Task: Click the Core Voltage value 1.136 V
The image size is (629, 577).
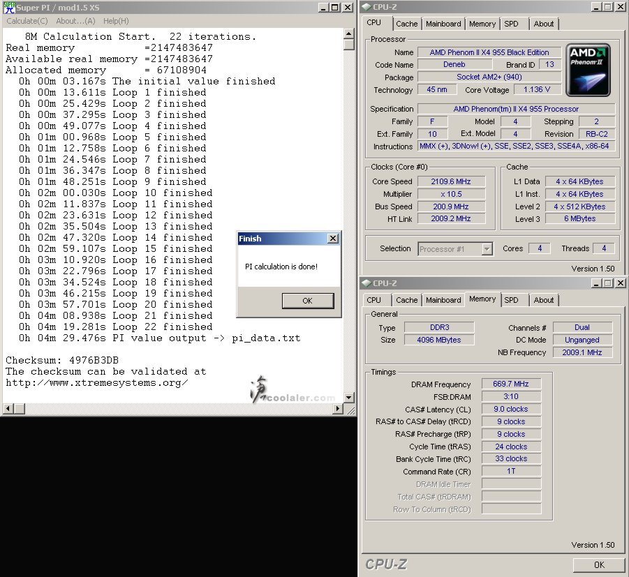Action: coord(537,89)
